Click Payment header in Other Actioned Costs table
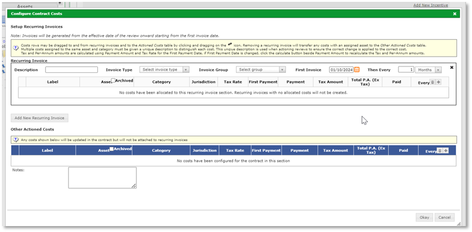 click(x=300, y=150)
